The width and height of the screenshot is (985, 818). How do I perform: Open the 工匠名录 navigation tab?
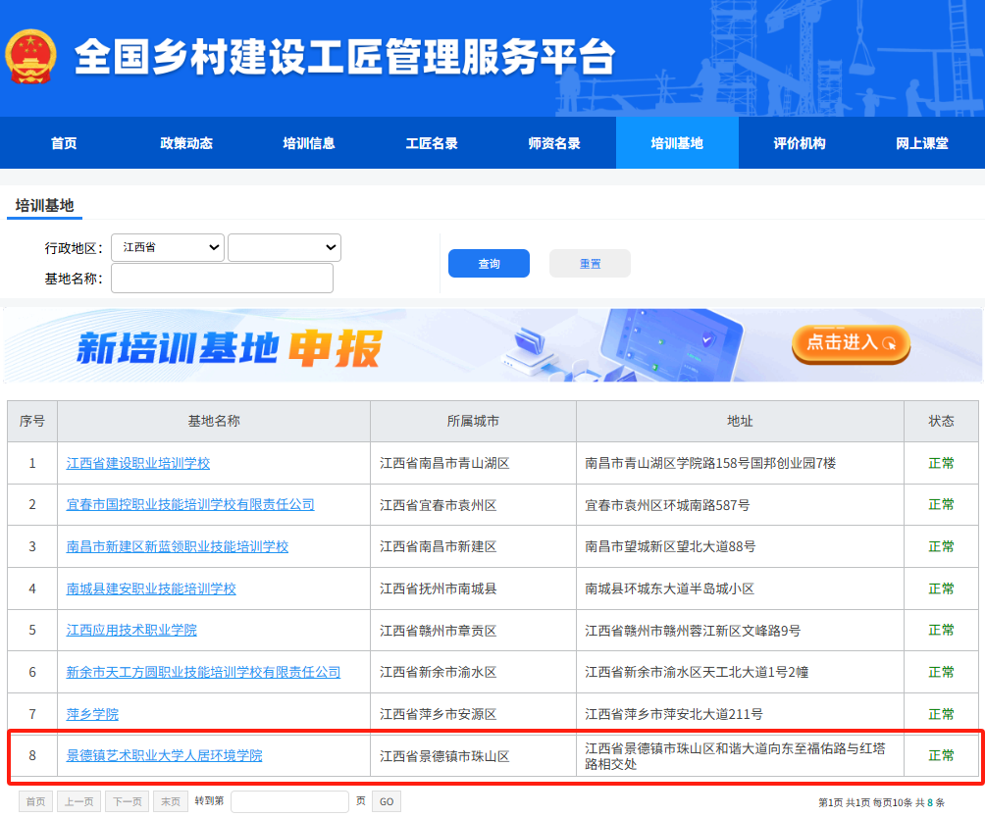pyautogui.click(x=432, y=143)
